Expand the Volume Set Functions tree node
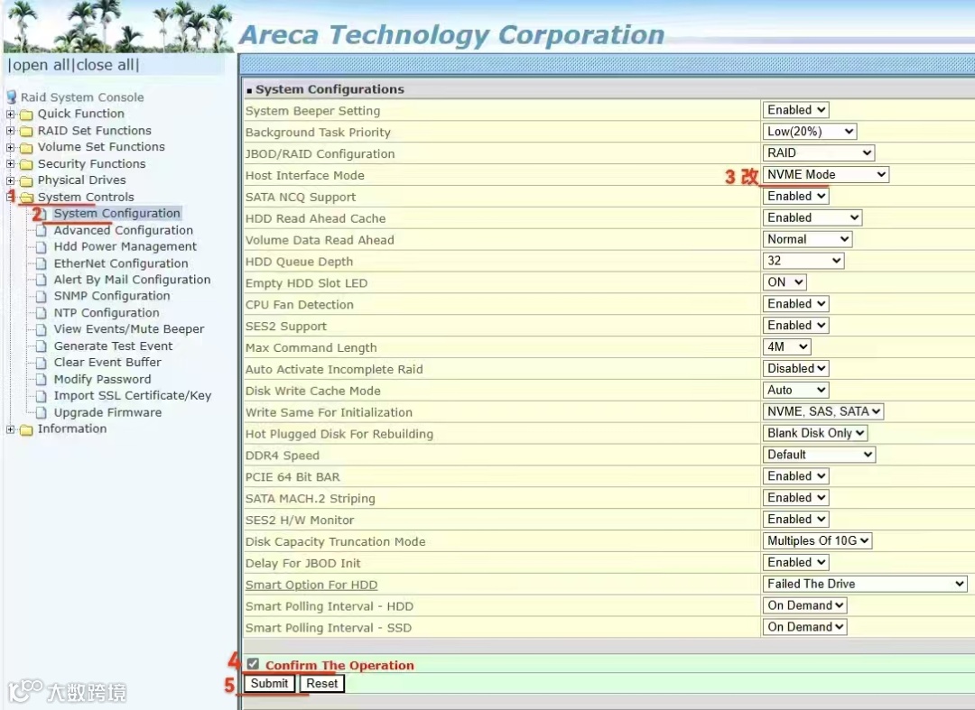Viewport: 975px width, 710px height. click(x=11, y=148)
